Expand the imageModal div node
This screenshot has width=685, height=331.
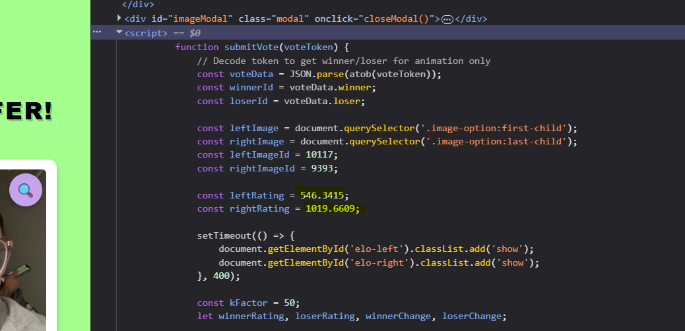(119, 18)
